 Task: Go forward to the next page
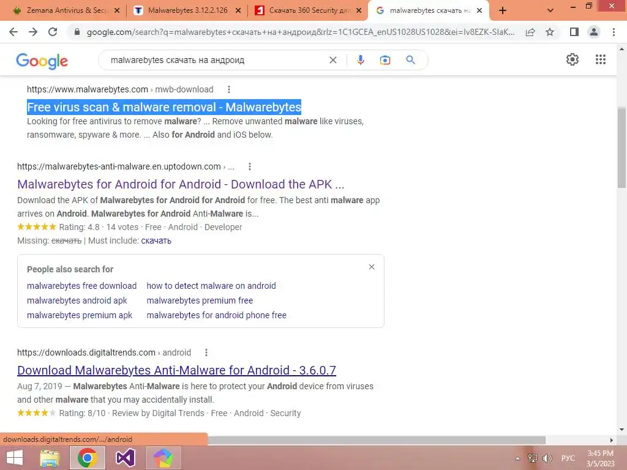(x=33, y=32)
